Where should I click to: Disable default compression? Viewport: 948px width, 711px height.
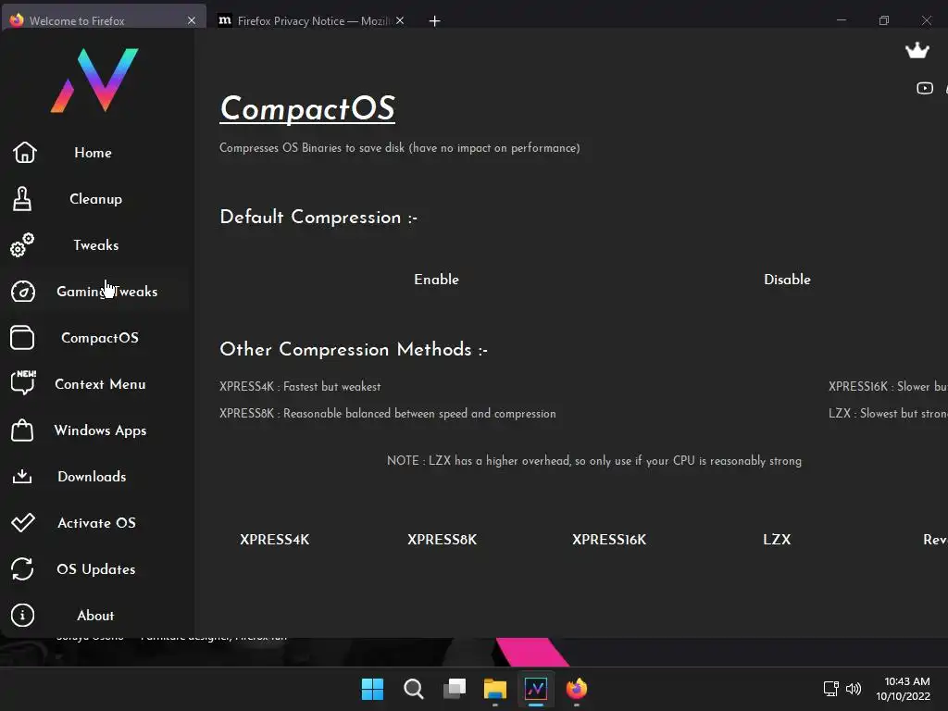tap(787, 280)
